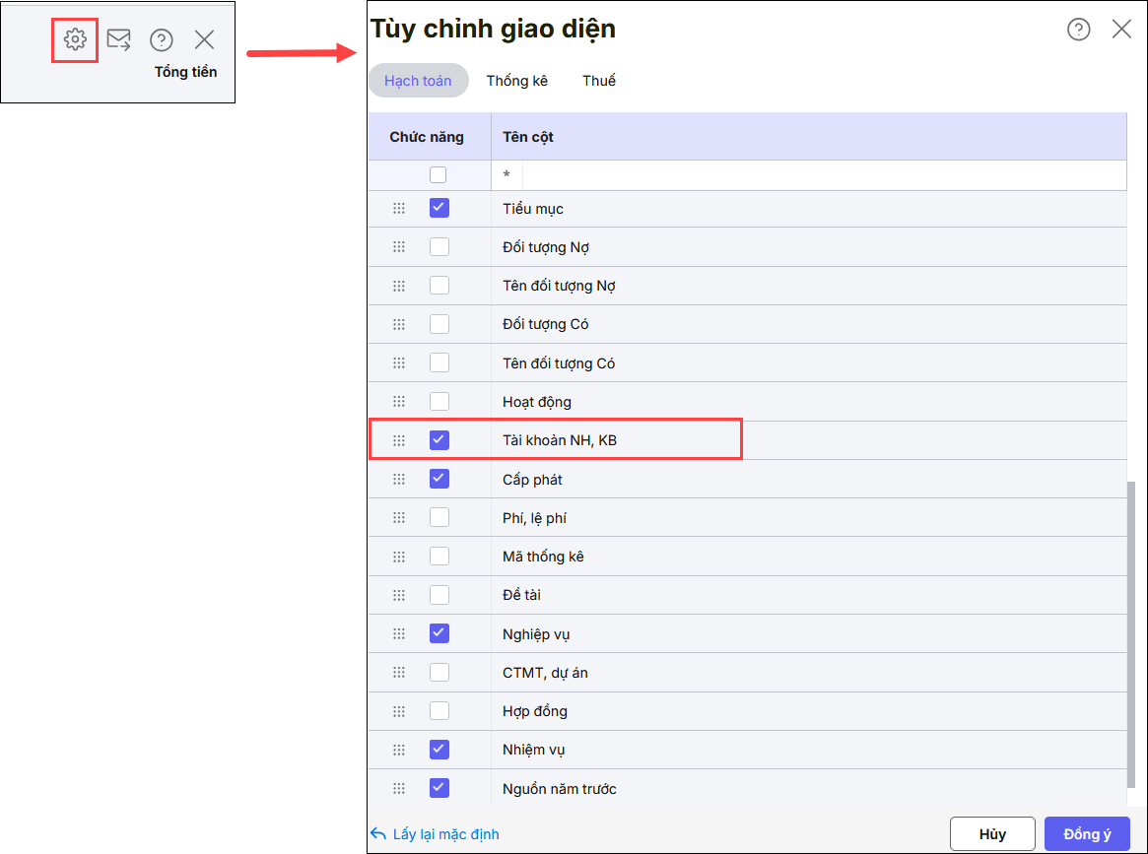Grab the drag handle for Cấp phát row
Screen dimensions: 1148x854
[399, 480]
